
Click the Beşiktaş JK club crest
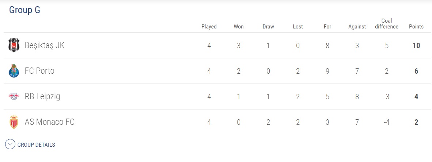pyautogui.click(x=14, y=45)
